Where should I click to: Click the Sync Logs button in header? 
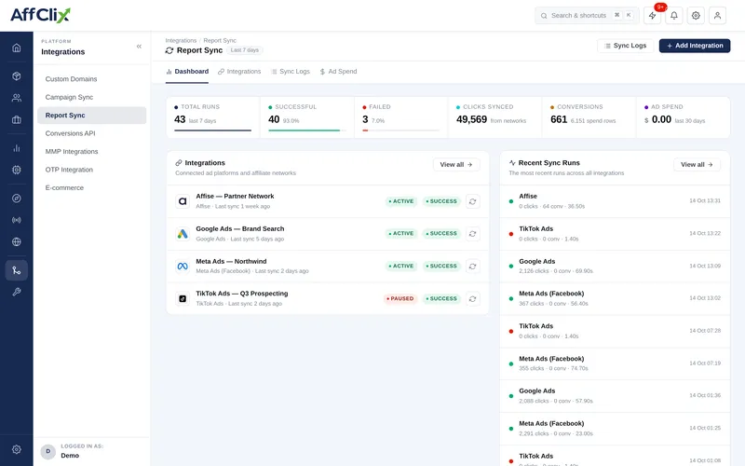click(625, 46)
